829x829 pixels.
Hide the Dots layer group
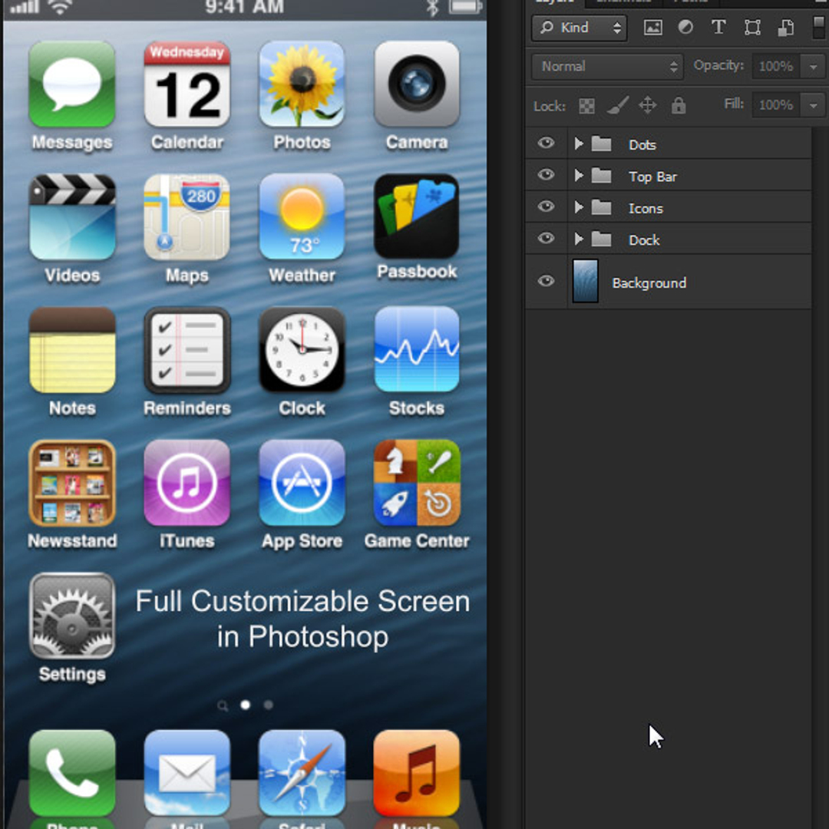[546, 144]
